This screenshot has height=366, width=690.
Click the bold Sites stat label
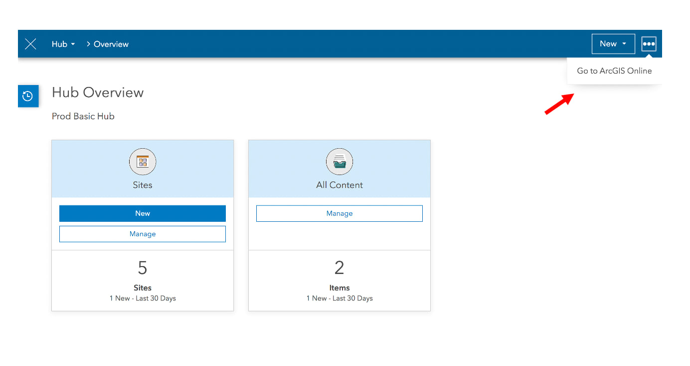click(x=143, y=288)
